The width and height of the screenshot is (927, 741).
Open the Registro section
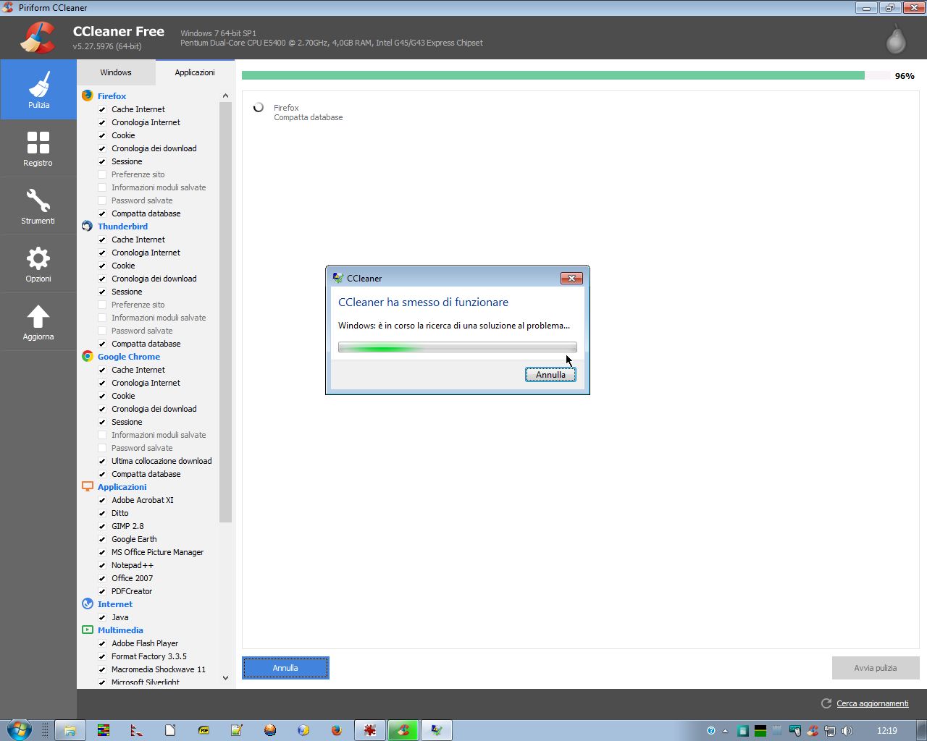click(x=38, y=148)
